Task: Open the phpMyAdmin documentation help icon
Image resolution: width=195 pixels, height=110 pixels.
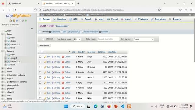Action: pyautogui.click(x=17, y=20)
